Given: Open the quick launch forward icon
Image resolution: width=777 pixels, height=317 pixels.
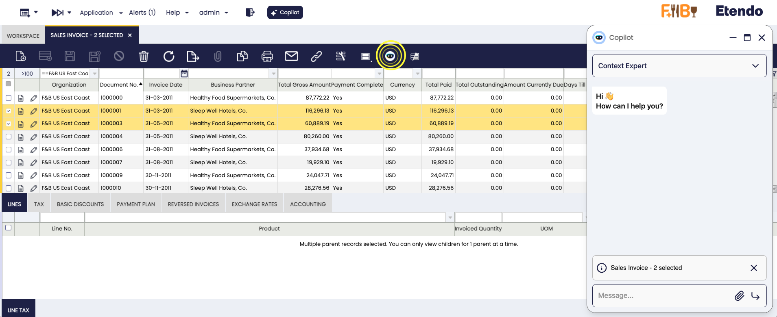Looking at the screenshot, I should 57,13.
